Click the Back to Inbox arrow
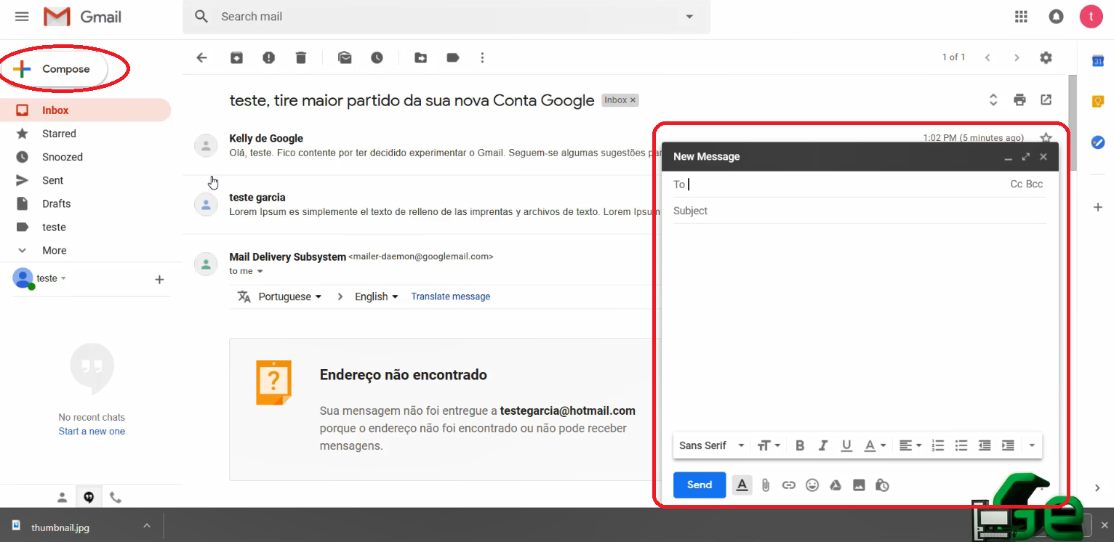 [202, 57]
